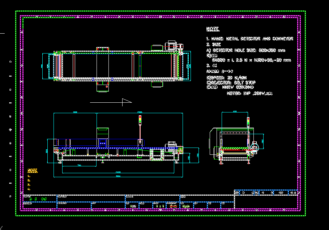Click the signal tower atop the end view
This screenshot has width=329, height=230.
pos(248,121)
